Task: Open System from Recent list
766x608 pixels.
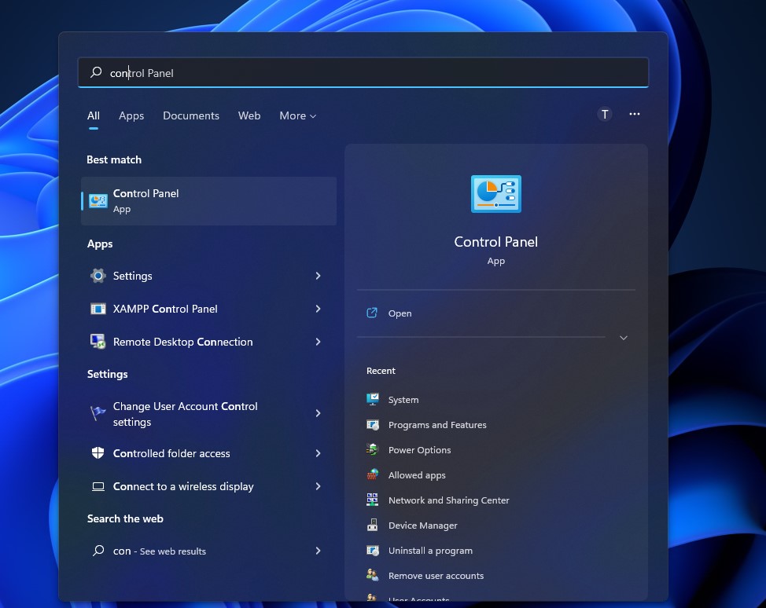Action: click(x=403, y=400)
